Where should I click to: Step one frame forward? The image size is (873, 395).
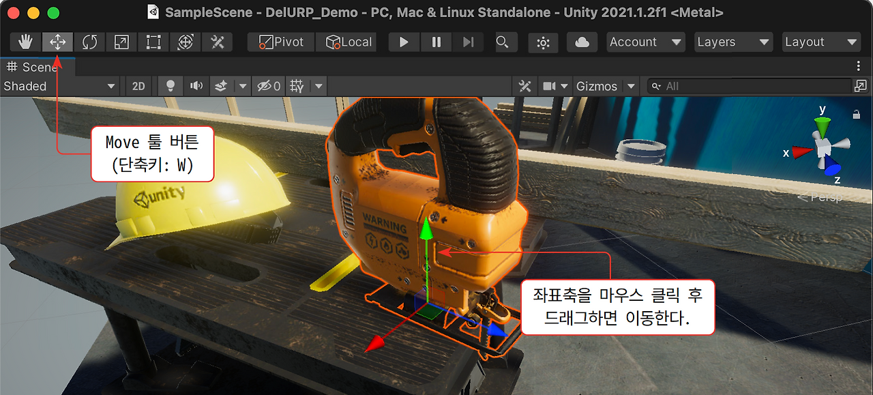pos(468,42)
